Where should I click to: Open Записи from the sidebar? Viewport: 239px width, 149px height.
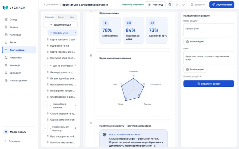click(x=19, y=27)
